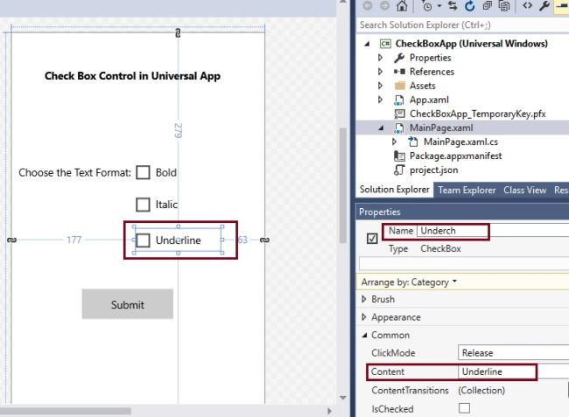
Task: Collapse the CheckBoxApp project node
Action: pyautogui.click(x=367, y=44)
